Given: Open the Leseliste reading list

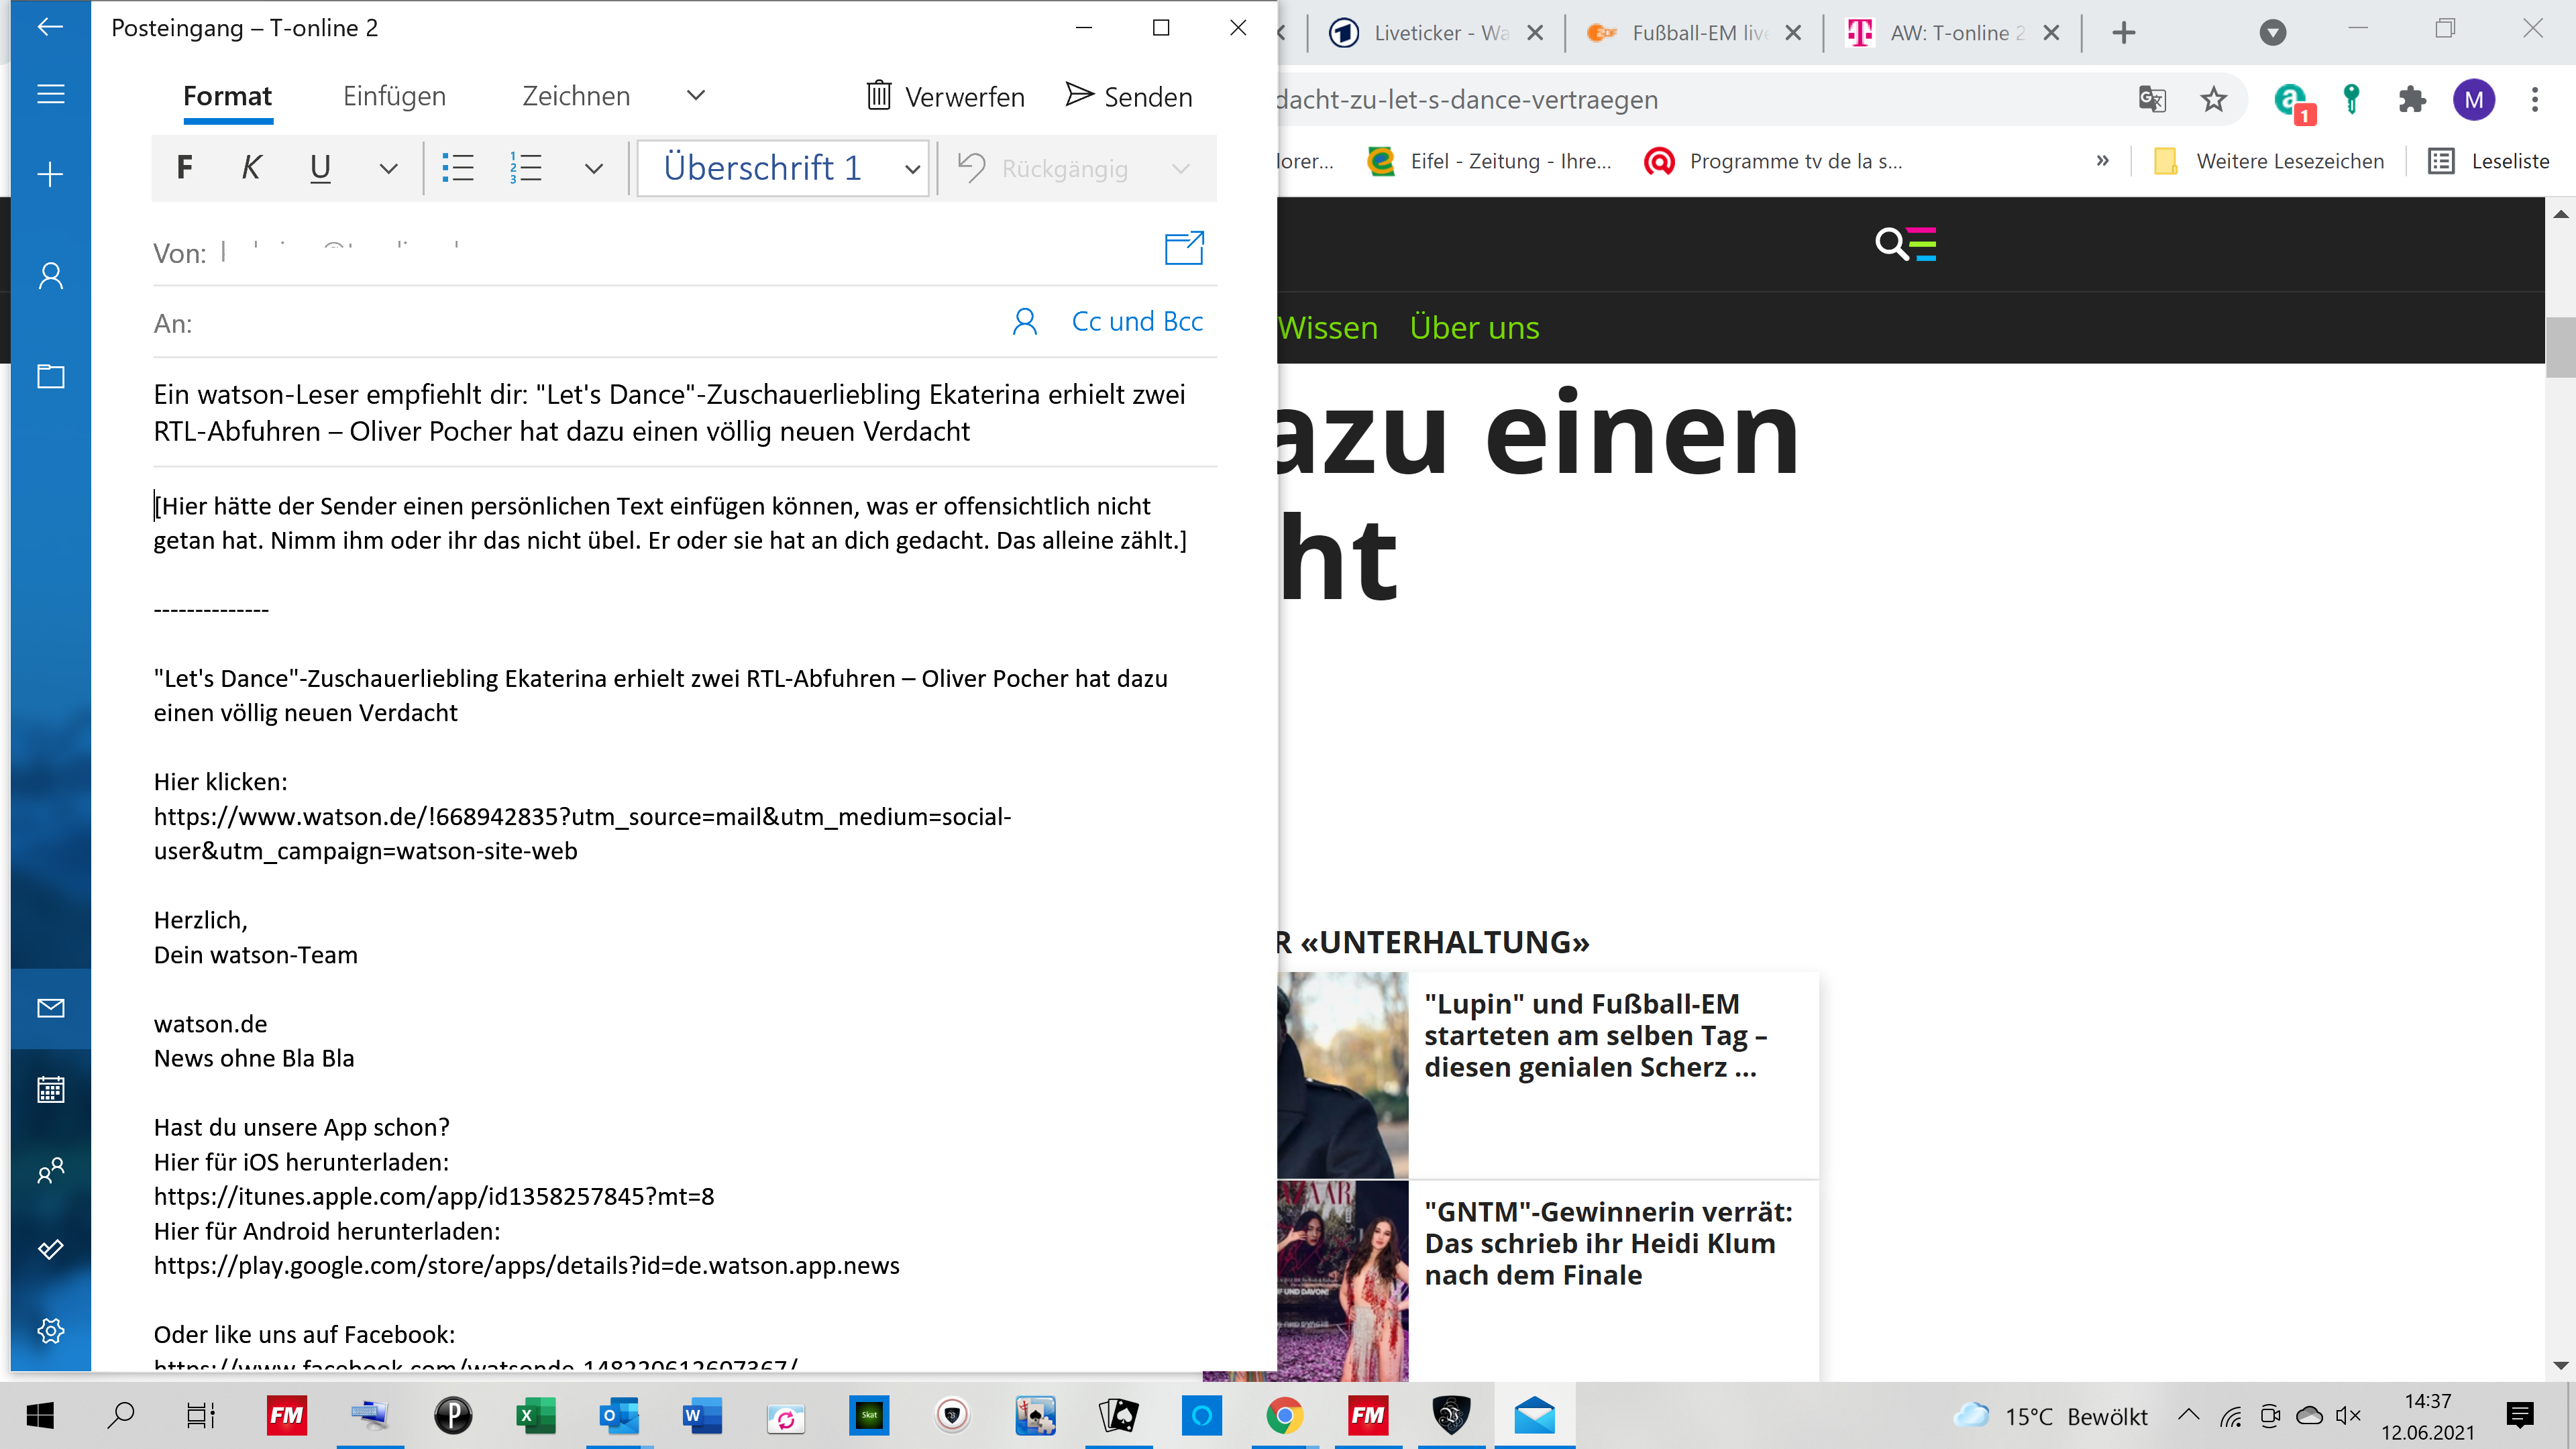Looking at the screenshot, I should (2490, 161).
